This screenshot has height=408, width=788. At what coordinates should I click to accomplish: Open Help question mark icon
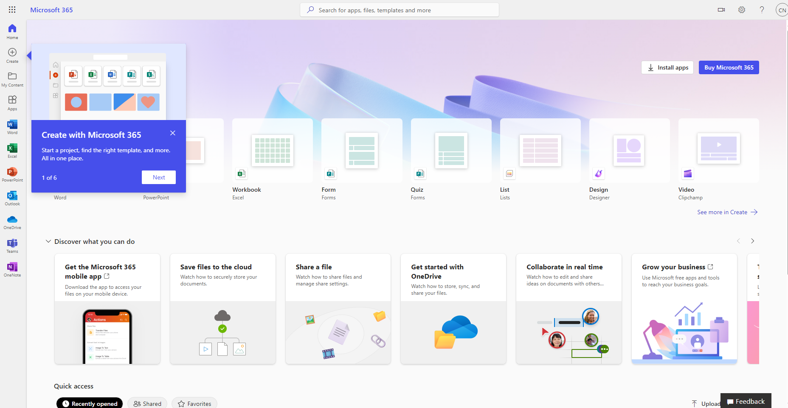[762, 10]
